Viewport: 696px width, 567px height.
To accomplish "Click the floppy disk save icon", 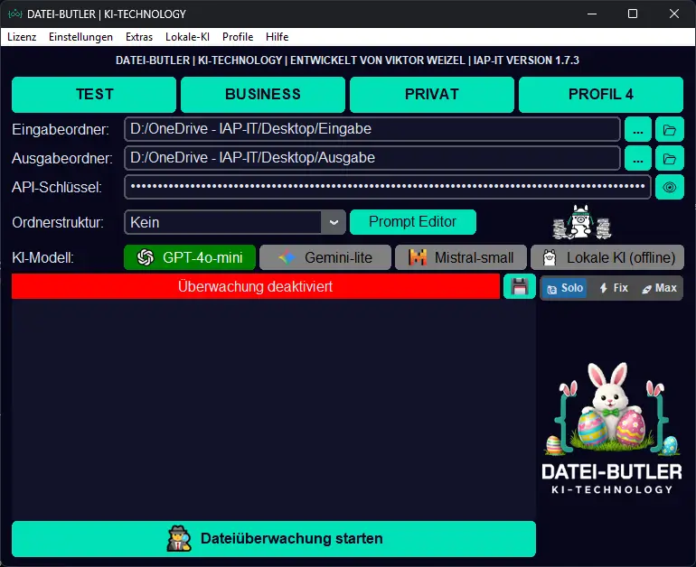I will [520, 287].
